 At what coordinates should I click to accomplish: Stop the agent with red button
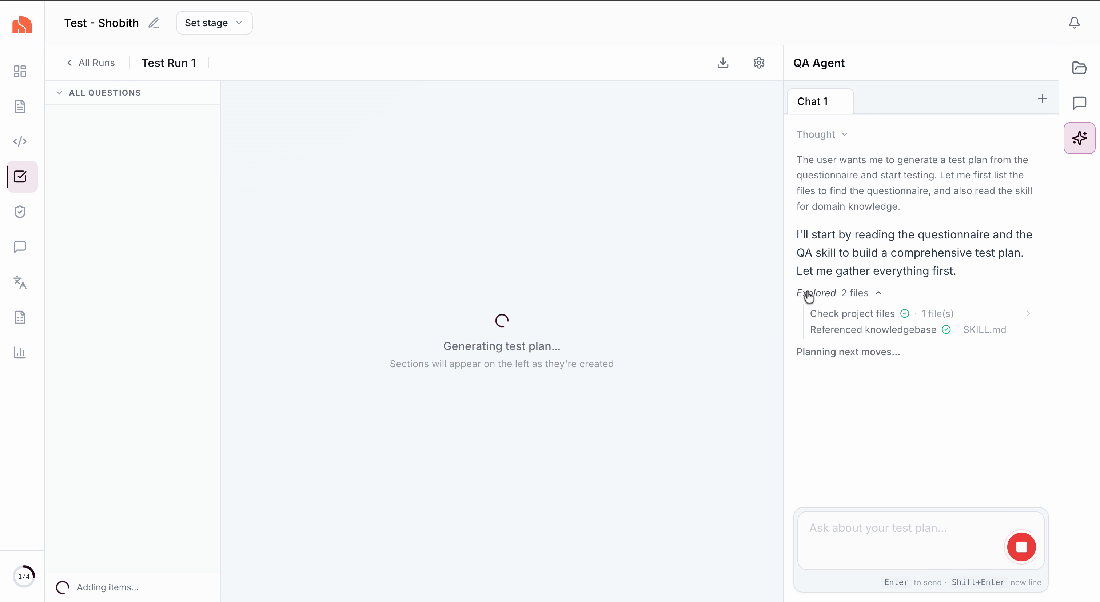tap(1021, 546)
